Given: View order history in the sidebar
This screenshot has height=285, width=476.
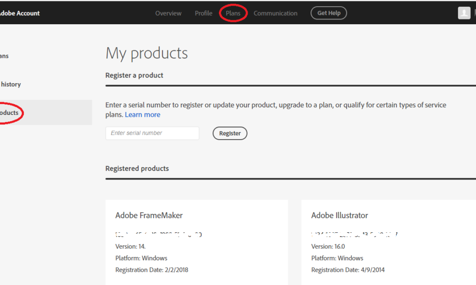Looking at the screenshot, I should click(10, 84).
